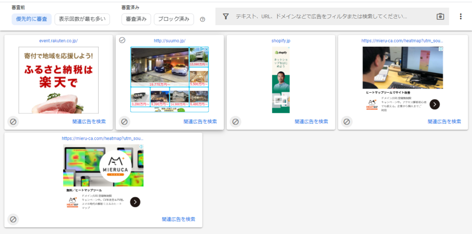Block the MIERUCA heatmap logo ad
The image size is (472, 234).
point(13,219)
